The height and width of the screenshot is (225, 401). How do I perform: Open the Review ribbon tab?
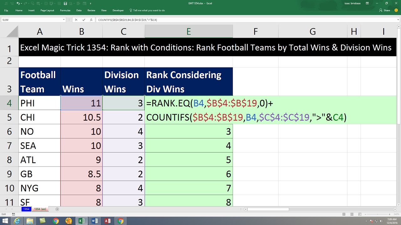[x=91, y=10]
